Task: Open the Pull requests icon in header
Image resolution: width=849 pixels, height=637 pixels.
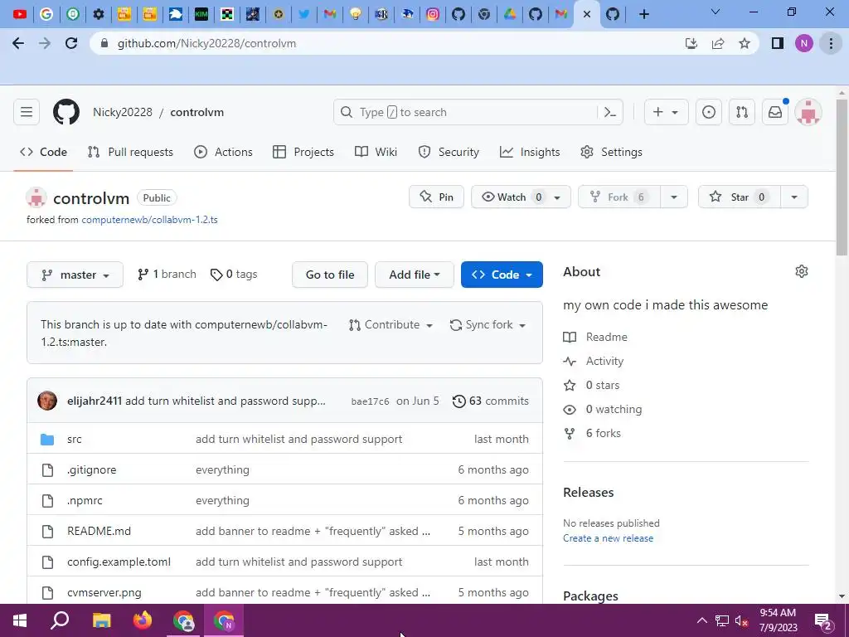Action: 742,112
